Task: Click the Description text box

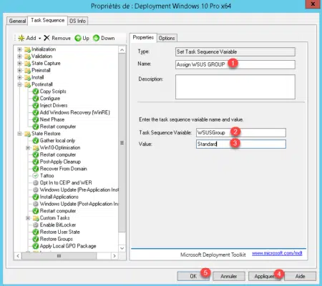Action: 235,87
